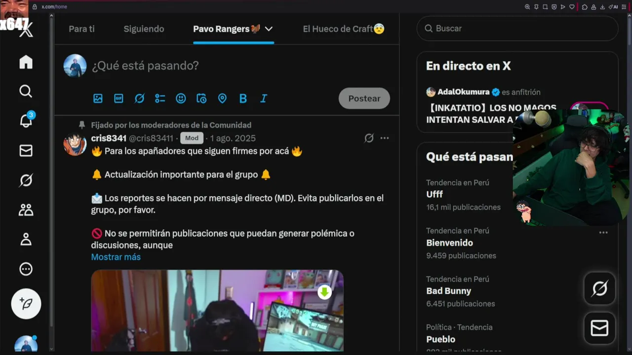632x355 pixels.
Task: Add a poll in composer
Action: tap(160, 99)
